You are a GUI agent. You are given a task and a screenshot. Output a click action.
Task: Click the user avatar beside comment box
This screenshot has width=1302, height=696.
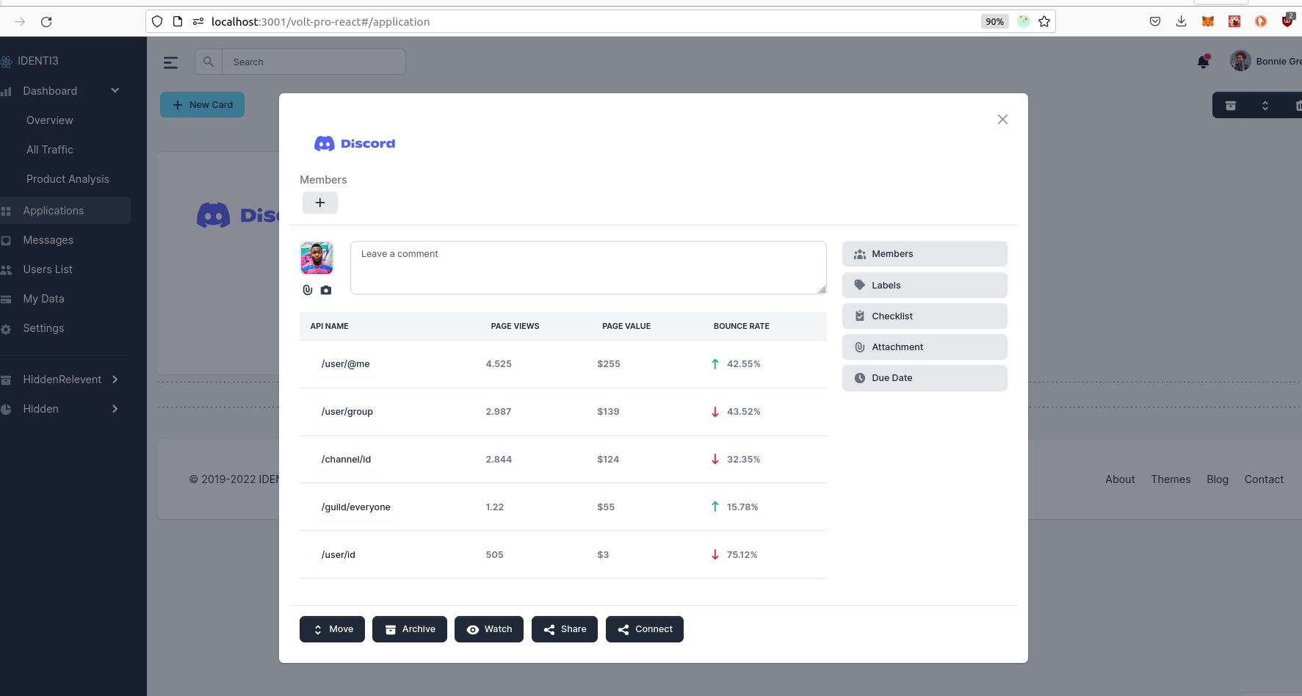point(317,258)
